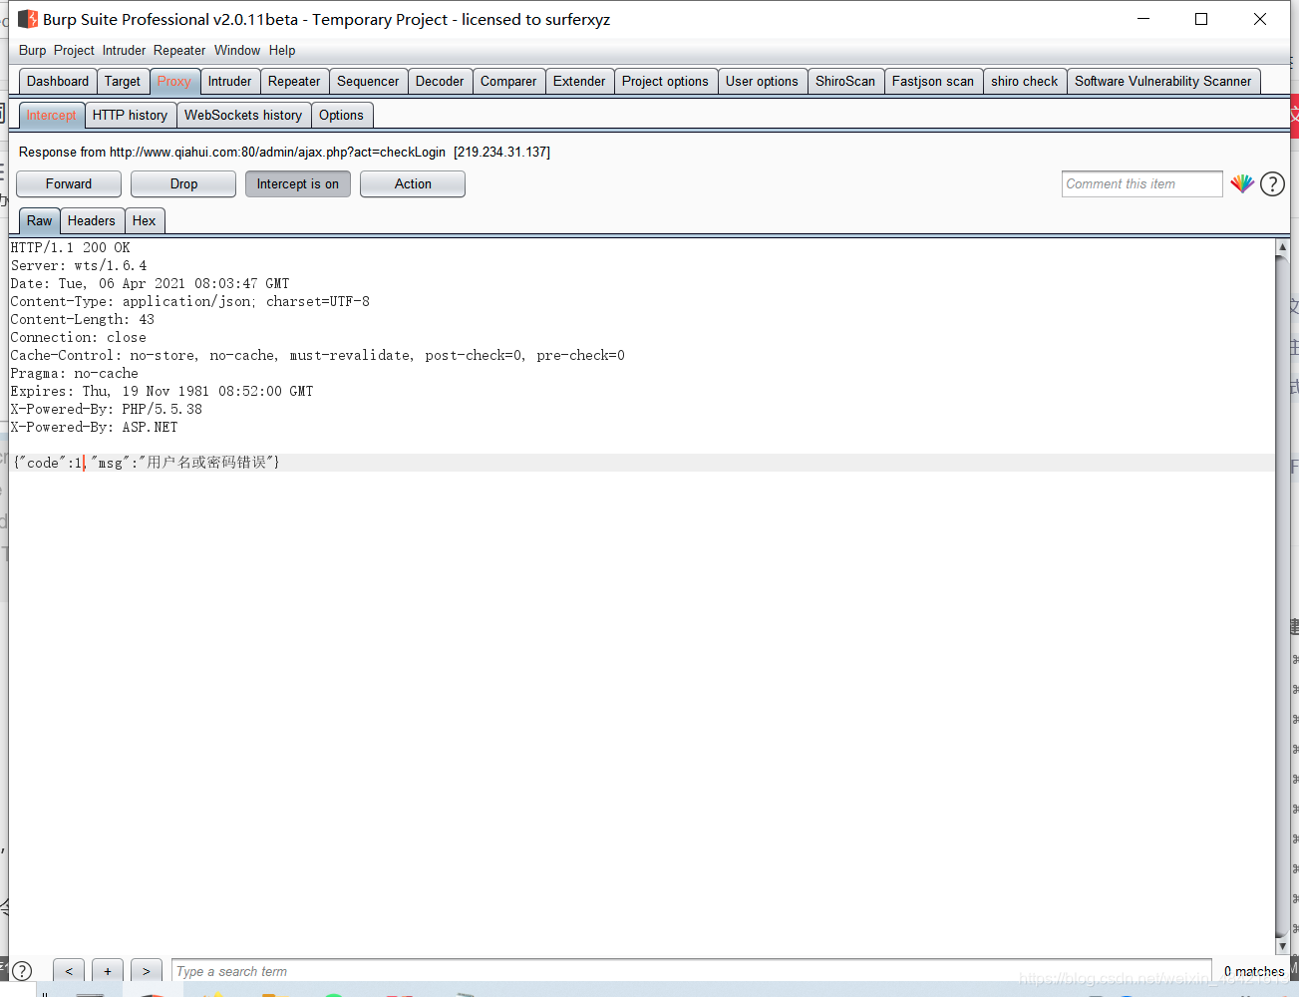1299x997 pixels.
Task: Click the Connection: close line
Action: pos(79,337)
